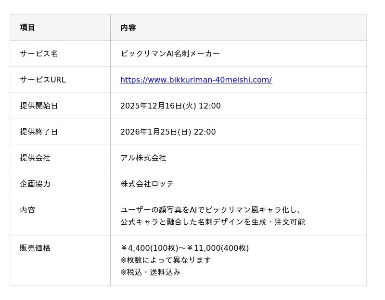Click the description line about ユーザーの顔写真

coord(211,210)
